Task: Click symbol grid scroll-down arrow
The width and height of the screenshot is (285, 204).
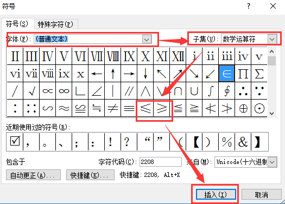Action: click(272, 114)
